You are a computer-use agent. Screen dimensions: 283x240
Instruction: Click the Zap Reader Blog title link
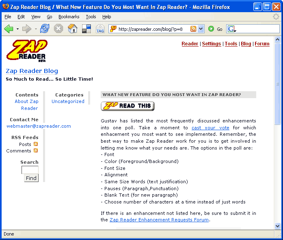pos(32,71)
